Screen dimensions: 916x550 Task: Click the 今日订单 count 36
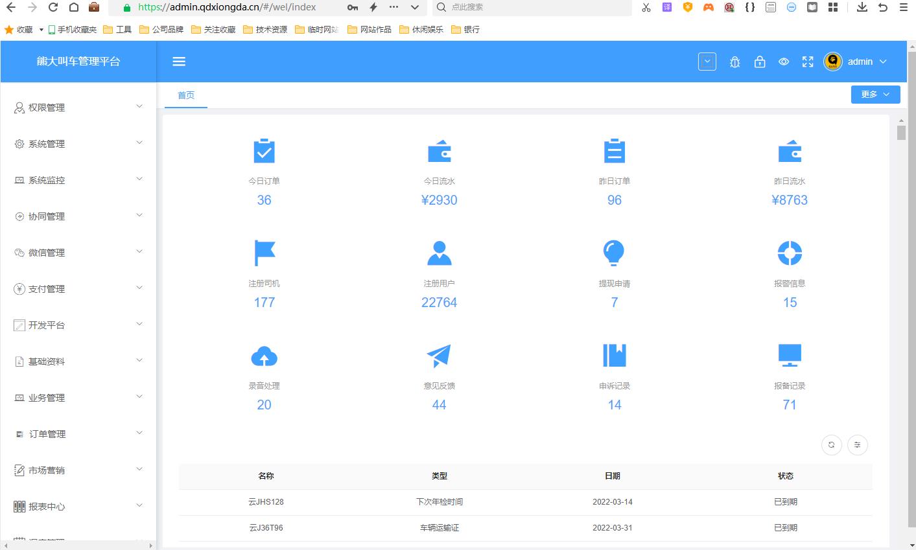[264, 200]
